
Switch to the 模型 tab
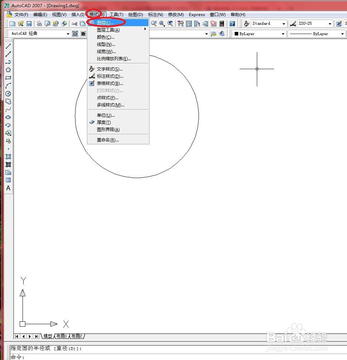point(48,336)
